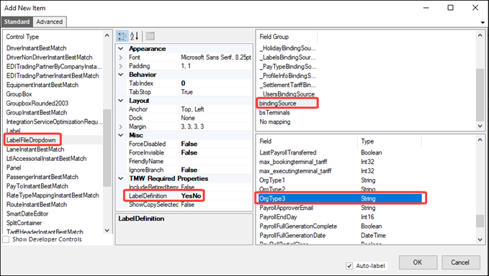Select LabelFileDropdown control type
This screenshot has height=276, width=489.
(31, 140)
